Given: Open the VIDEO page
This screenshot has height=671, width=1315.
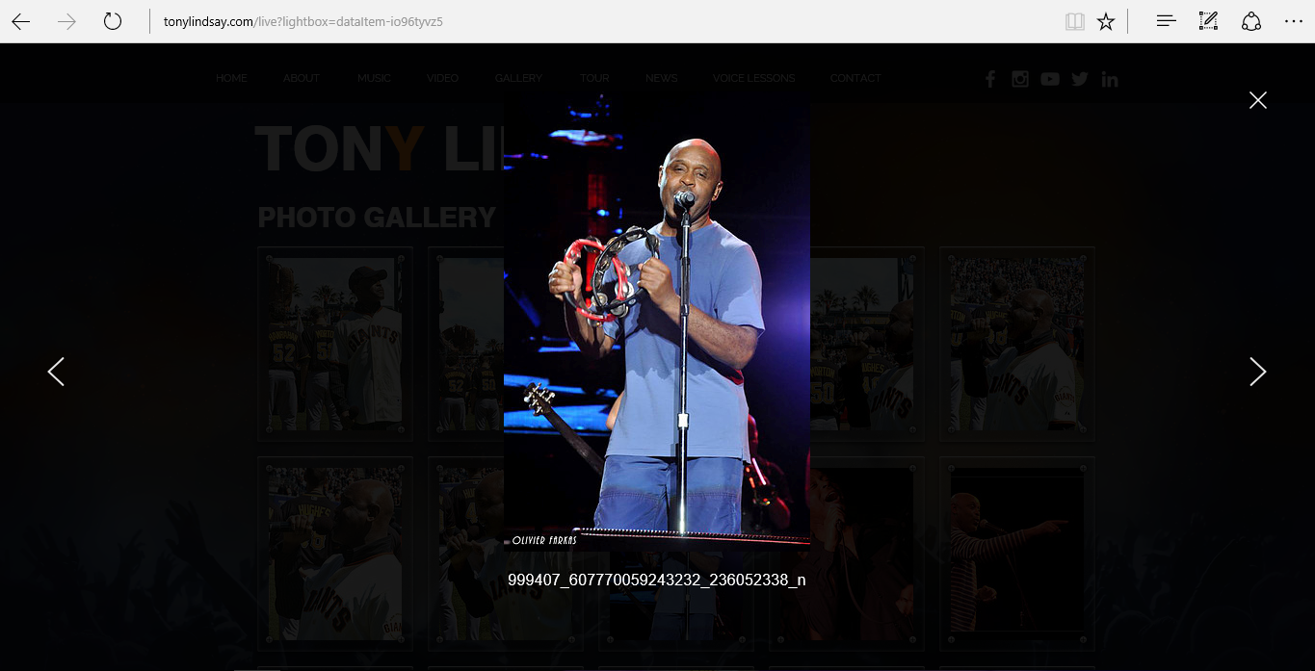Looking at the screenshot, I should pos(443,79).
